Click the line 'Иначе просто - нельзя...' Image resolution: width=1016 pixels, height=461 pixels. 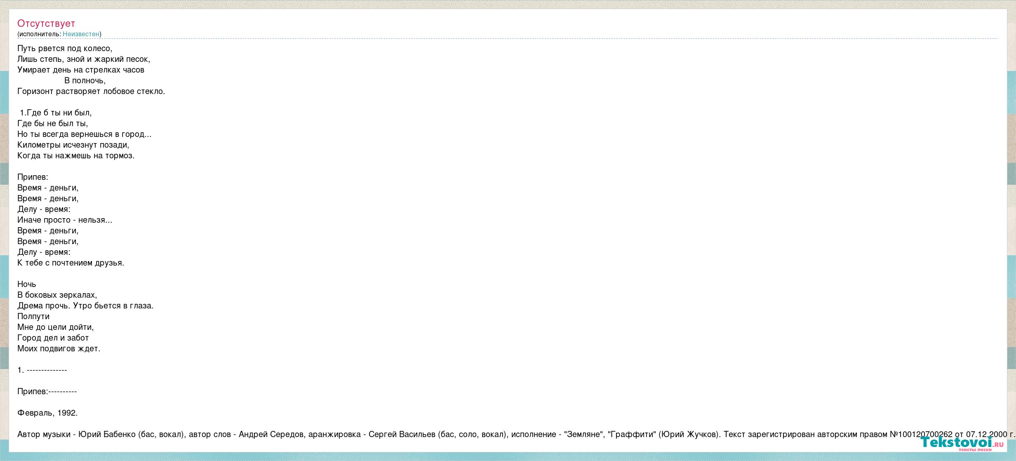click(x=65, y=220)
